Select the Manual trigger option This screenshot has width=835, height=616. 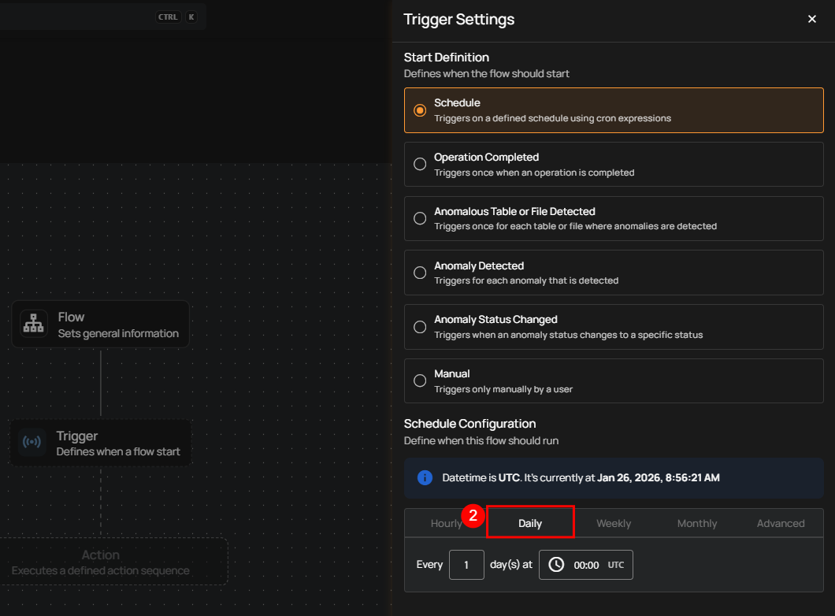(x=420, y=380)
